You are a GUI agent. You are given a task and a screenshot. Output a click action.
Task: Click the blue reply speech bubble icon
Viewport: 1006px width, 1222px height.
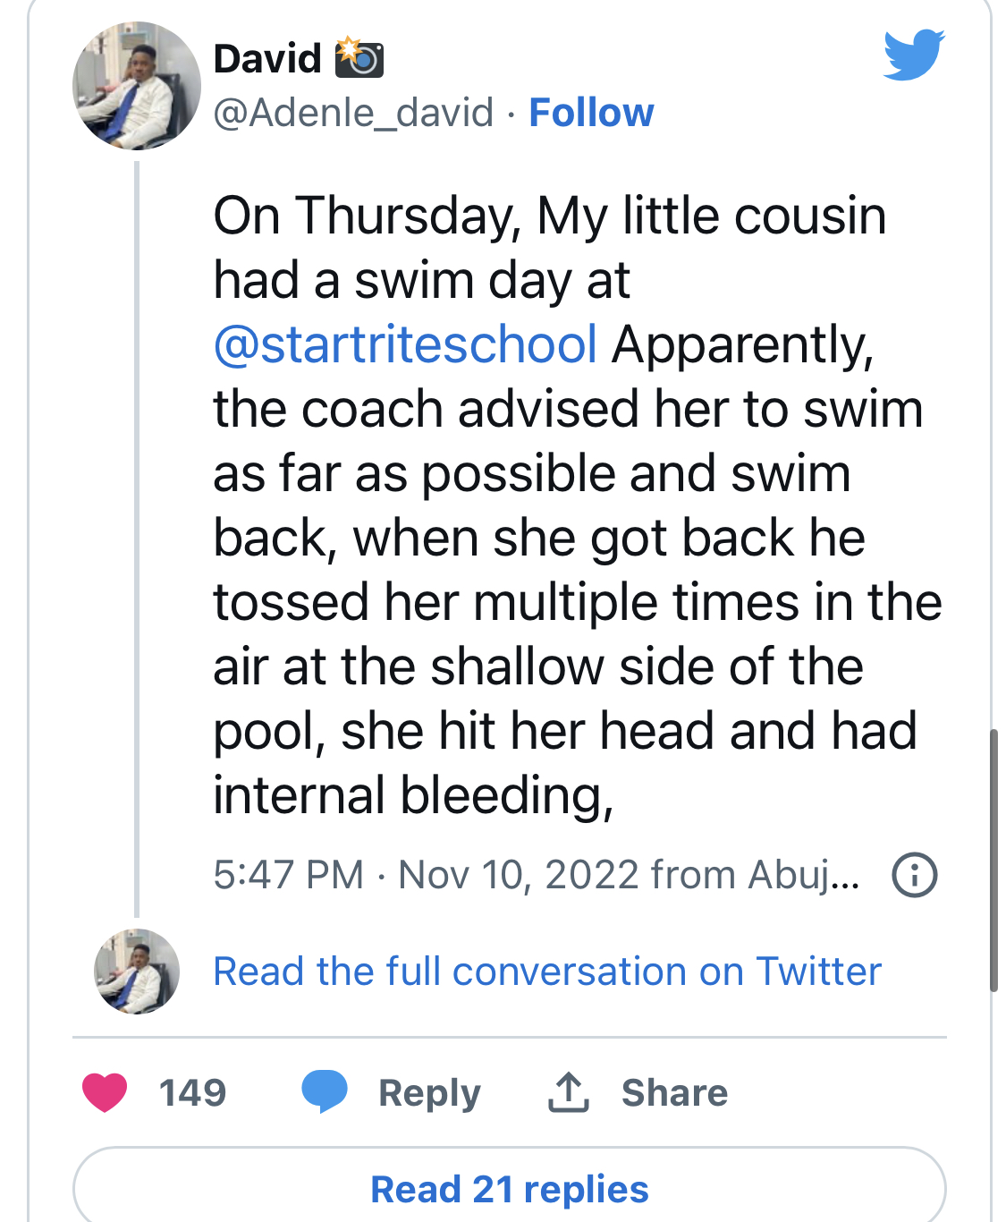pyautogui.click(x=324, y=1091)
